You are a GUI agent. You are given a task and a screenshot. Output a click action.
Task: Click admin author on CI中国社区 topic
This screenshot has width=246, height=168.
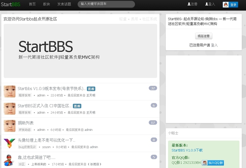click(x=41, y=112)
